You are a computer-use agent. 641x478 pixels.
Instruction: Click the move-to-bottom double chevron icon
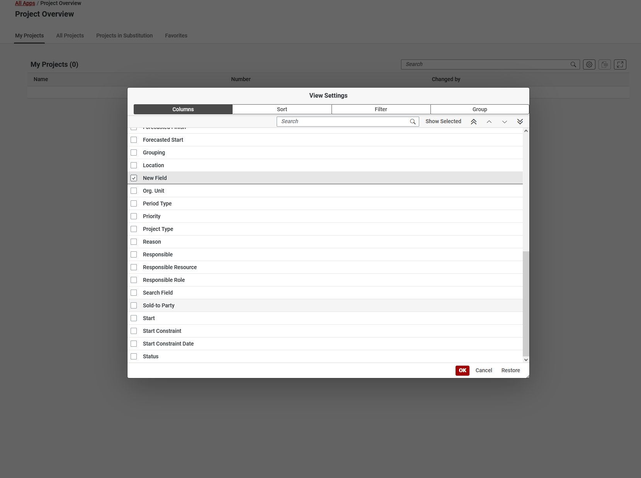(x=520, y=122)
